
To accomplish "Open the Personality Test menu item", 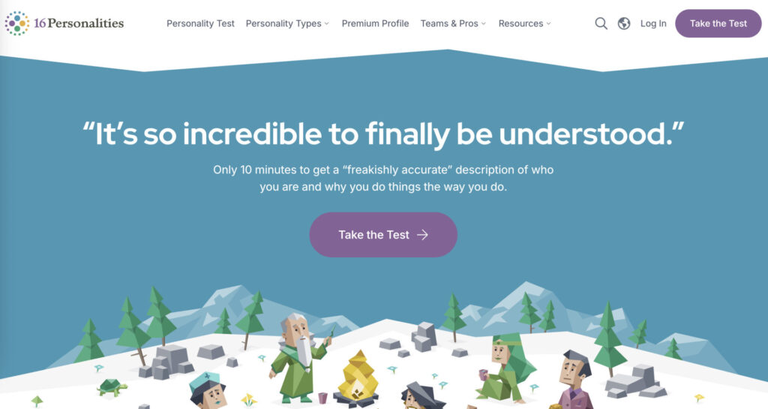I will pos(200,23).
